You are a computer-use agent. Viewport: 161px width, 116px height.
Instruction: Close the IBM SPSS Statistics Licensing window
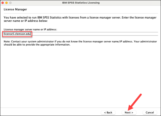pos(3,3)
